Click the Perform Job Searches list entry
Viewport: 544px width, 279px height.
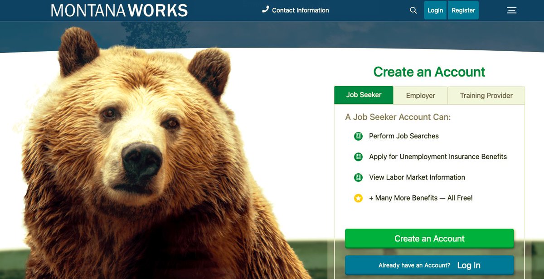(403, 136)
